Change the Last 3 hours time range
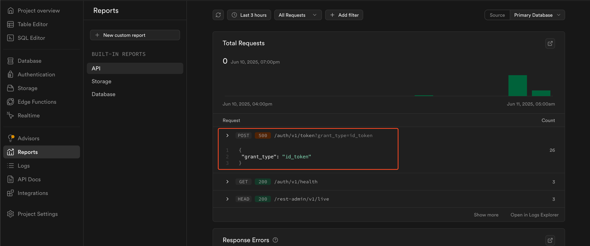 click(249, 15)
